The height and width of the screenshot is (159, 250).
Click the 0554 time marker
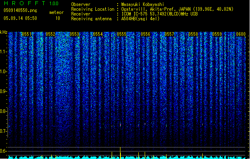click(98, 34)
